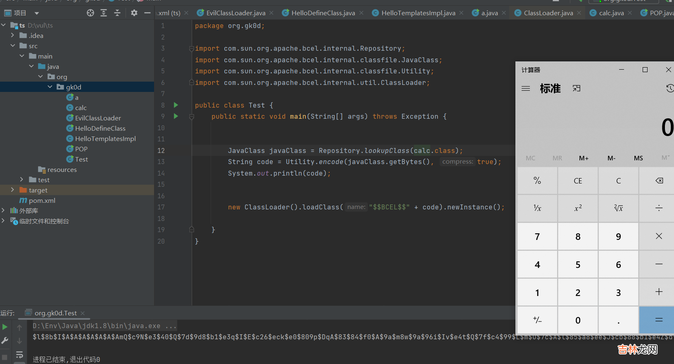Image resolution: width=674 pixels, height=364 pixels.
Task: Switch to the EvilClassLoader.java tab
Action: click(235, 13)
